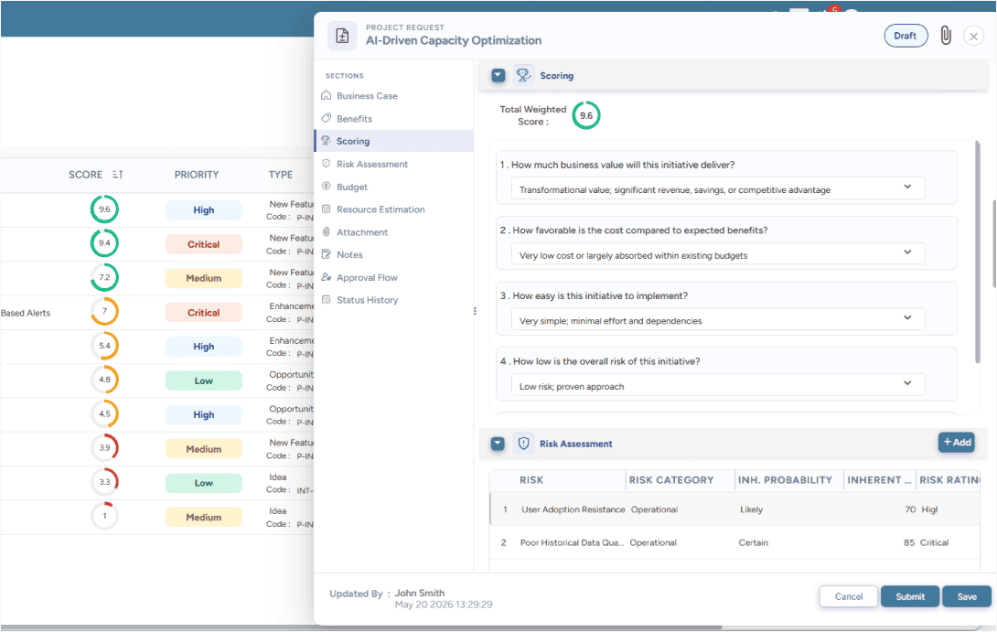Open the Approval Flow section

(367, 277)
